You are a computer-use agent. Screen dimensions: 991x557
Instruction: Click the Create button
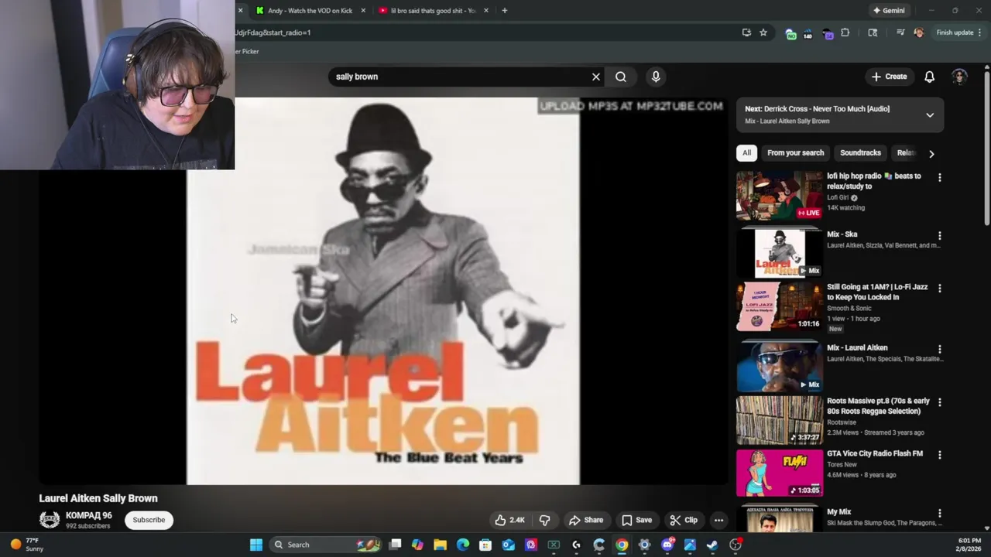[889, 77]
